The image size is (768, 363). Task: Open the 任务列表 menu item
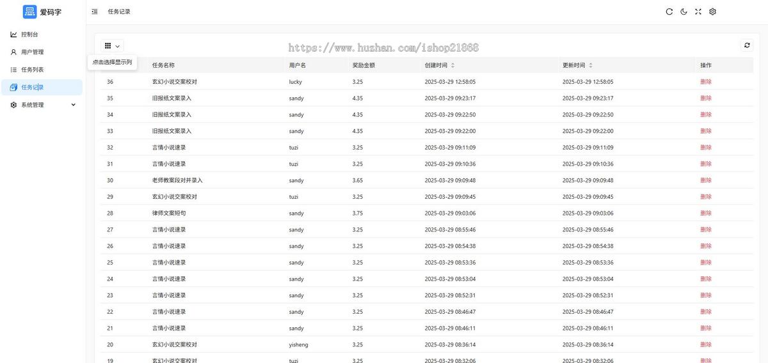click(32, 70)
